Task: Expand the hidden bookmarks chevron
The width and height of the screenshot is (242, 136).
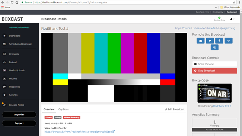Action: click(x=216, y=7)
